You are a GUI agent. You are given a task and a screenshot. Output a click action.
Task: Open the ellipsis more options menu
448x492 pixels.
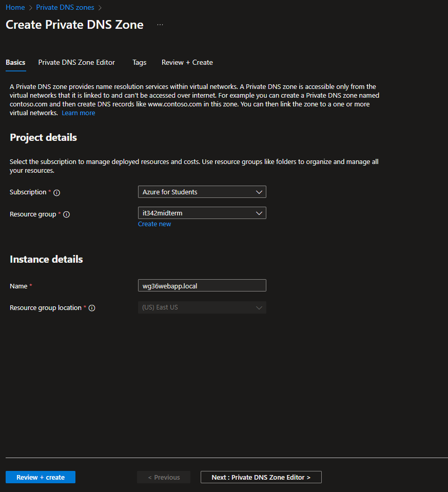160,25
